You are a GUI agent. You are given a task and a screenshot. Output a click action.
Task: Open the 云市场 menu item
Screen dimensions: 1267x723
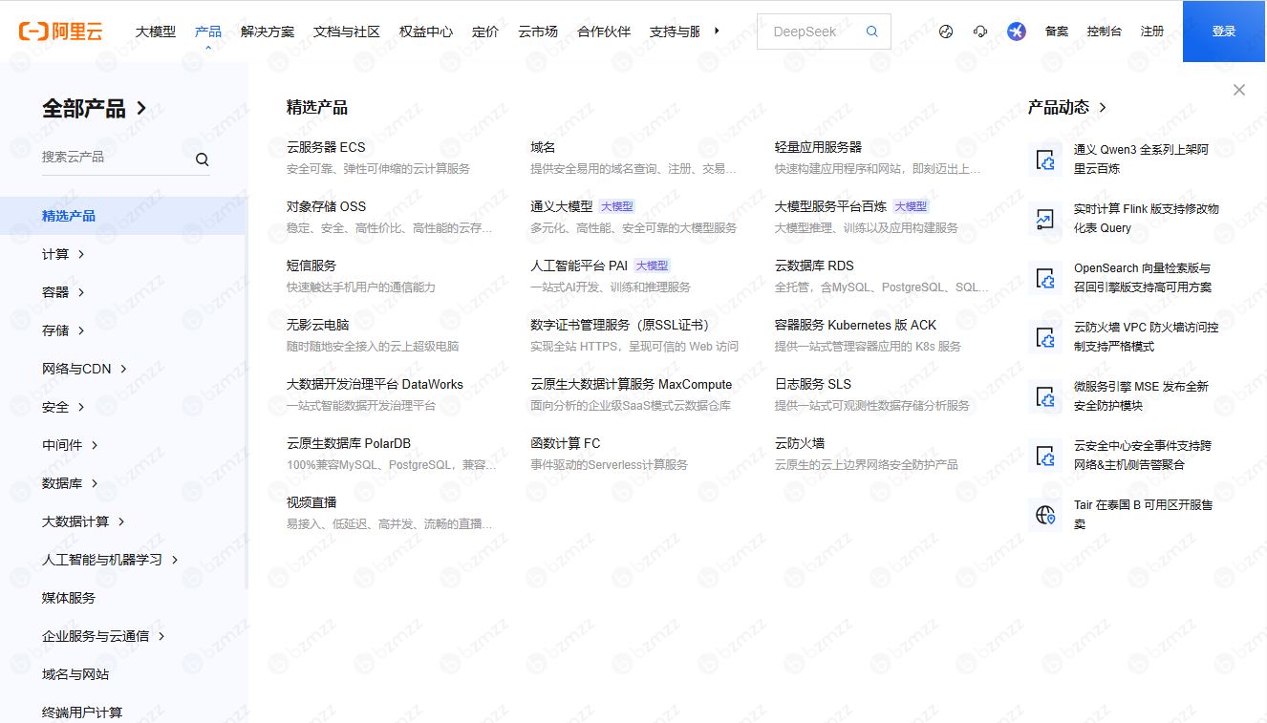point(538,32)
